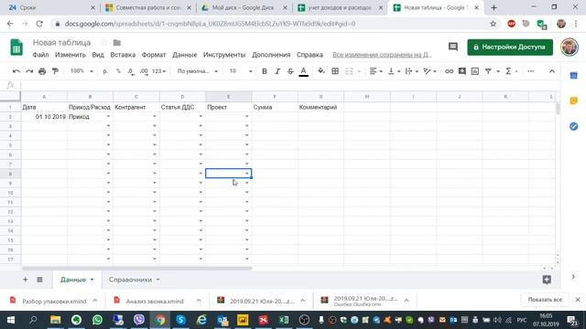Open horizontal align options

coord(375,71)
